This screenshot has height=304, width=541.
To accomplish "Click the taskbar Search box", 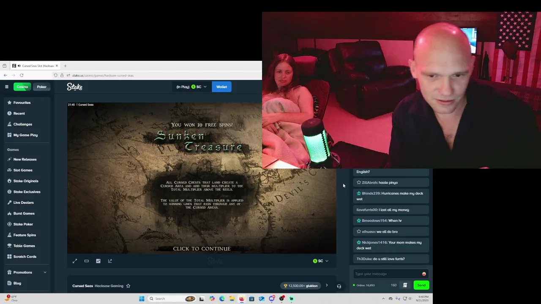I will 172,299.
